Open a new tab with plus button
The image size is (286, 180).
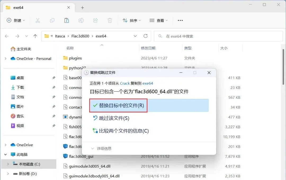pos(82,8)
